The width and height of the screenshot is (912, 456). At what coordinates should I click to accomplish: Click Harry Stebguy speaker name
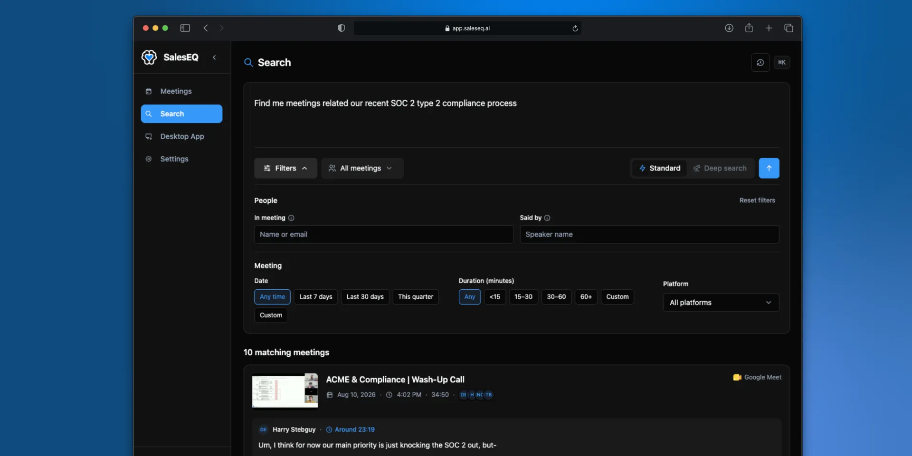click(x=294, y=430)
